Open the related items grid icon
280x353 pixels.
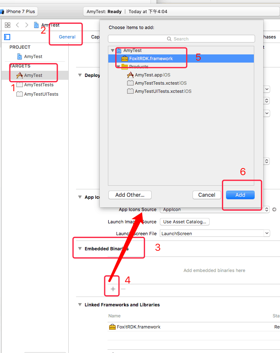(x=8, y=25)
